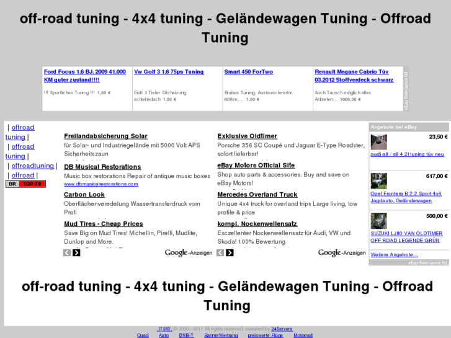Click audi a8 / s8 4.2l tuning link
This screenshot has width=451, height=338.
pyautogui.click(x=408, y=154)
